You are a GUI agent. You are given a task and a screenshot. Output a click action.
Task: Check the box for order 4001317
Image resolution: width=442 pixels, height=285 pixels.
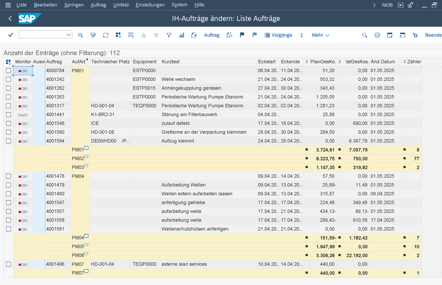tap(9, 106)
